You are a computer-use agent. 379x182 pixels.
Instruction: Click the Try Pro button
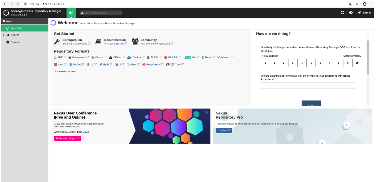tap(224, 131)
